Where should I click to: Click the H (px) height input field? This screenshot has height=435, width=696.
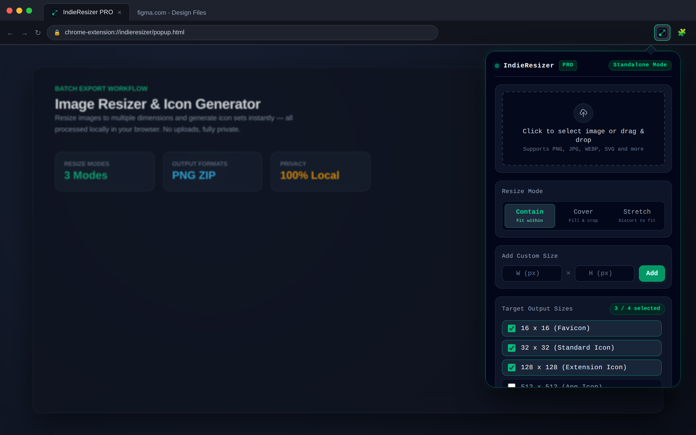tap(605, 274)
